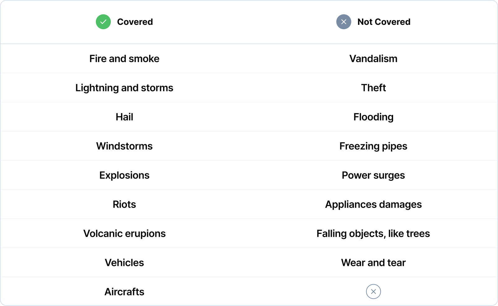Click the green checkmark Covered icon
The width and height of the screenshot is (498, 306).
coord(103,22)
